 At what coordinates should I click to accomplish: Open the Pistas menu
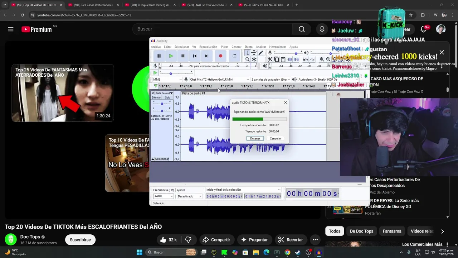pos(224,47)
